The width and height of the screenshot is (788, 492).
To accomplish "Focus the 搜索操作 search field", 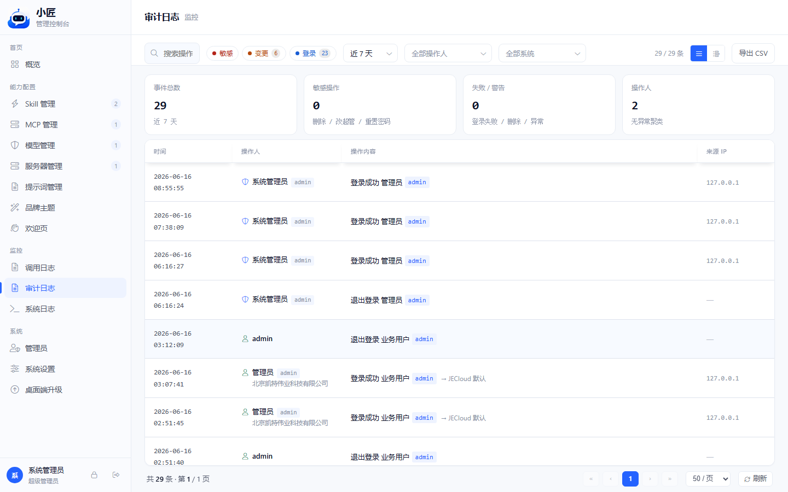I will [172, 54].
